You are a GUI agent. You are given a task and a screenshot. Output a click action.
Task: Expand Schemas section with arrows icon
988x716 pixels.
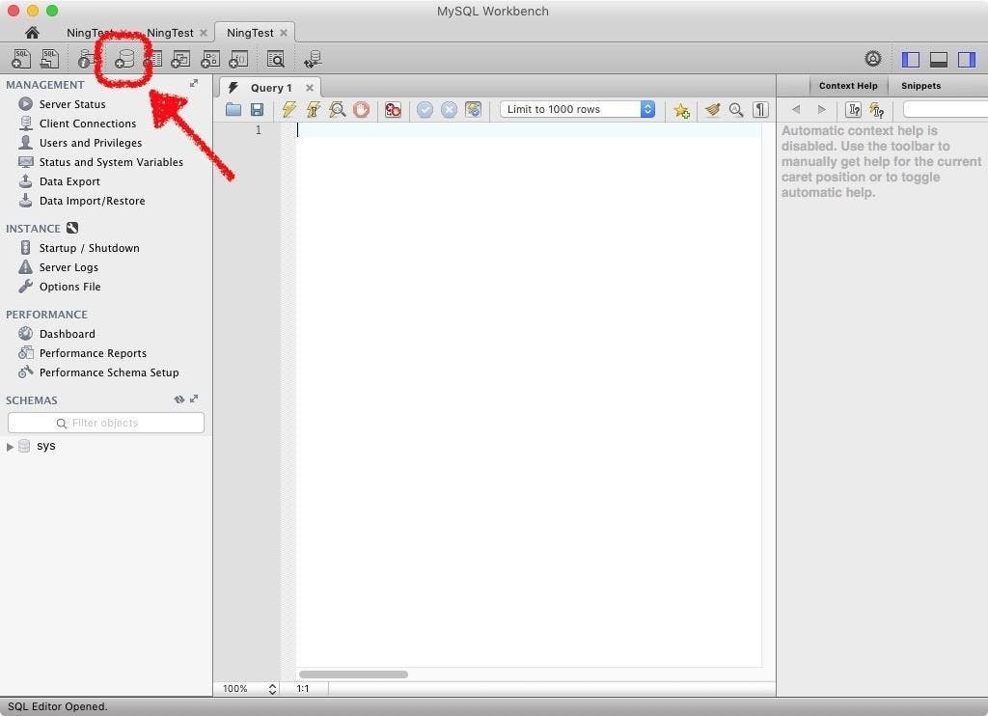tap(193, 399)
